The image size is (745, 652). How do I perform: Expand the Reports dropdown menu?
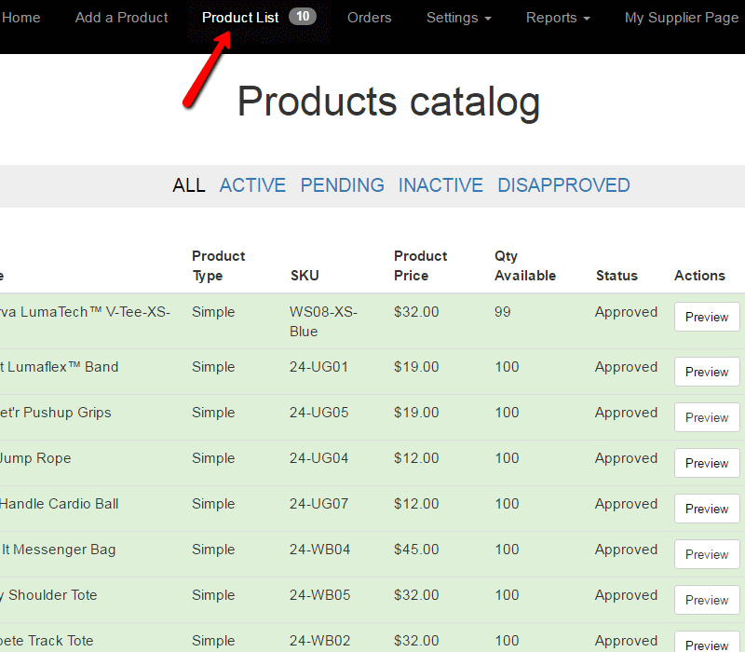point(558,18)
